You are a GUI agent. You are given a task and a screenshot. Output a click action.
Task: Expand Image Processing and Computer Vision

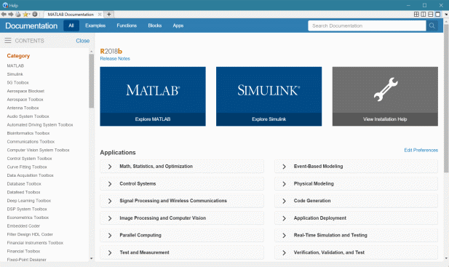point(182,218)
